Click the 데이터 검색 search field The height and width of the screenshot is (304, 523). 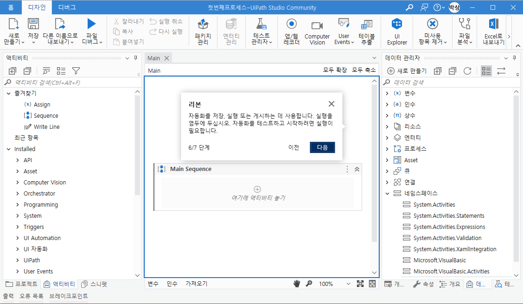click(x=450, y=82)
